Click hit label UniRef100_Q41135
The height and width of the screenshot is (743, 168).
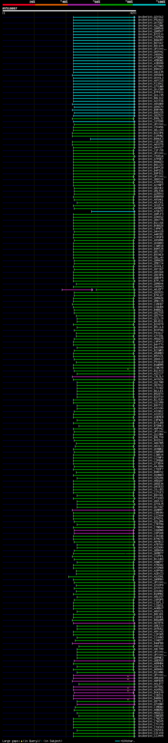point(151,72)
